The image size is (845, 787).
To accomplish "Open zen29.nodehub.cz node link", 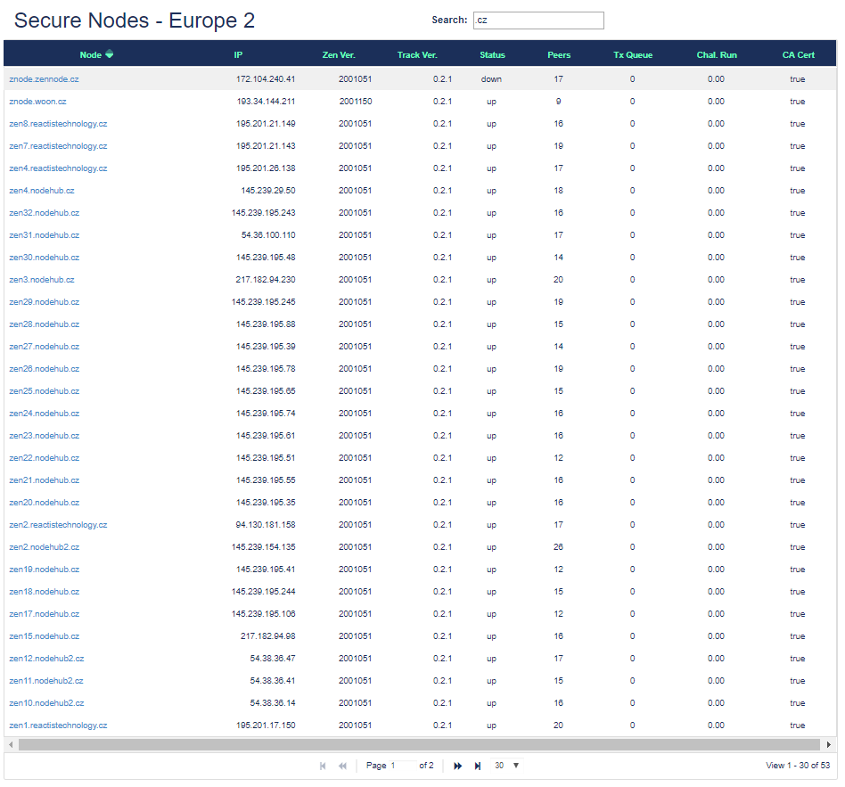I will click(45, 302).
